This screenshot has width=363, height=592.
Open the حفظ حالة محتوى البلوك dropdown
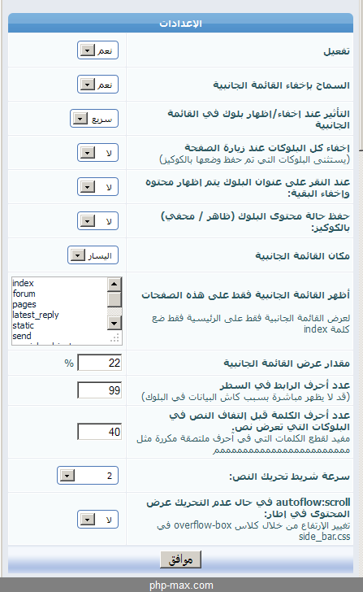point(97,221)
